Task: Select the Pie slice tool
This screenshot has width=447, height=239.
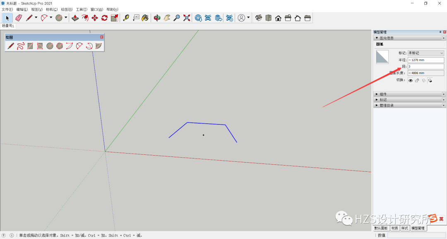Action: point(99,46)
